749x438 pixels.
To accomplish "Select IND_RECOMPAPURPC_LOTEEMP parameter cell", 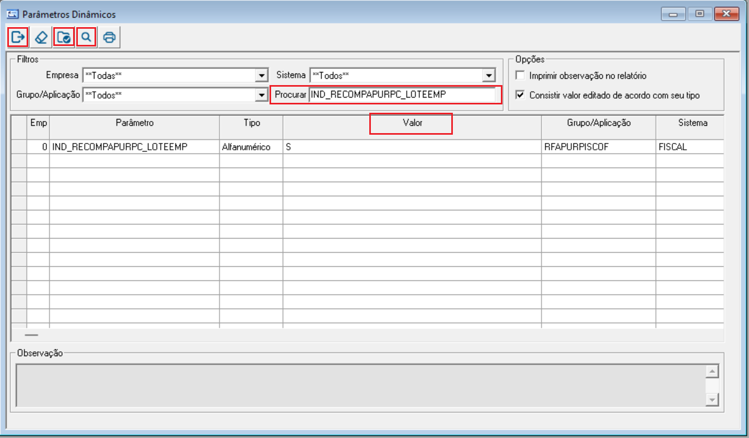I will point(135,147).
